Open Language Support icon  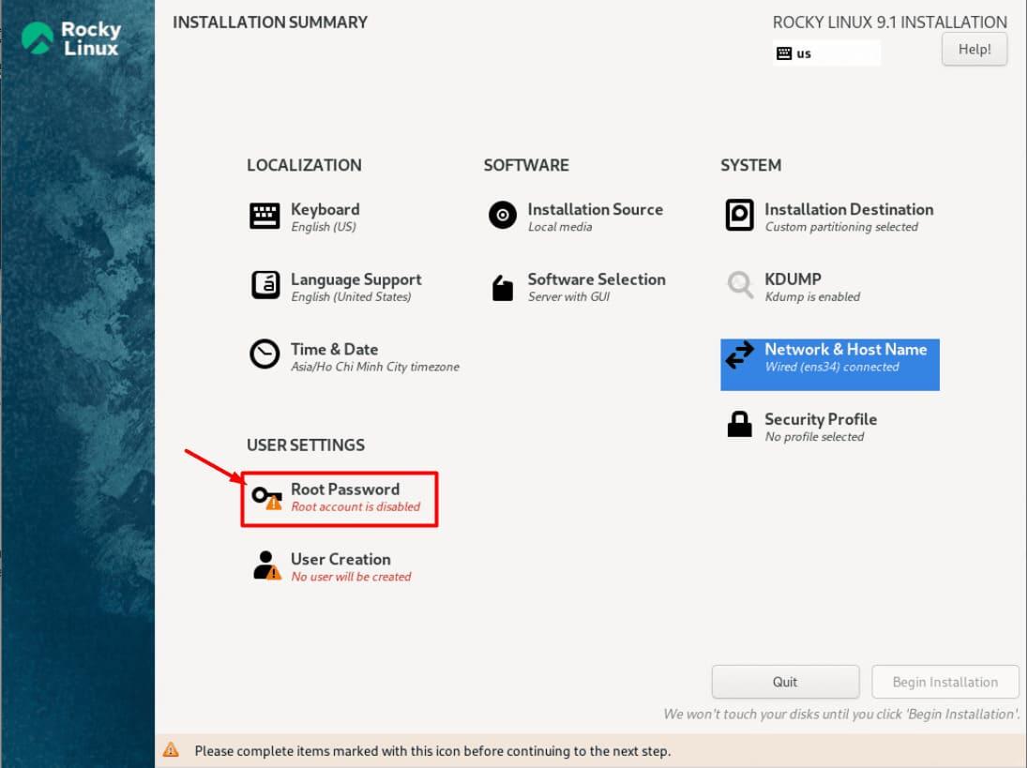pyautogui.click(x=264, y=285)
